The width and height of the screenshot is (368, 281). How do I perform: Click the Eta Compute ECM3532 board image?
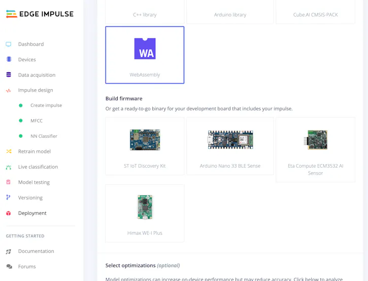click(315, 140)
